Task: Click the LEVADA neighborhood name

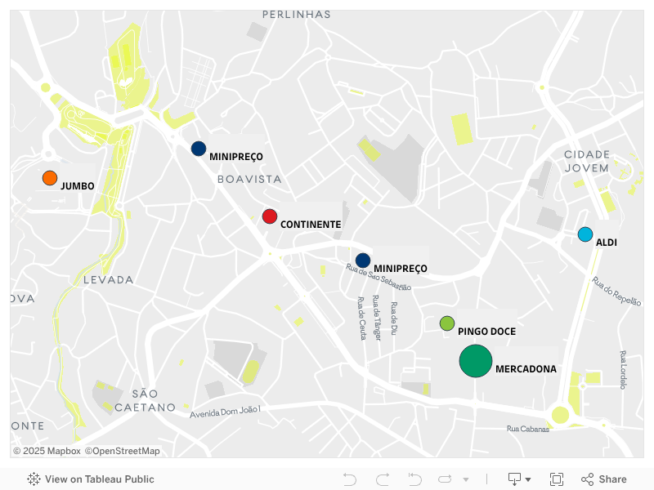Action: [x=109, y=279]
